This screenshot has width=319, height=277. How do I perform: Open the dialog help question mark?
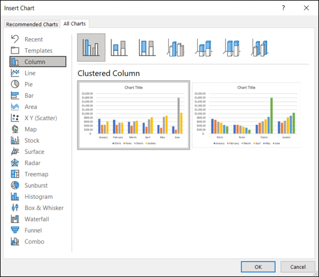(283, 8)
